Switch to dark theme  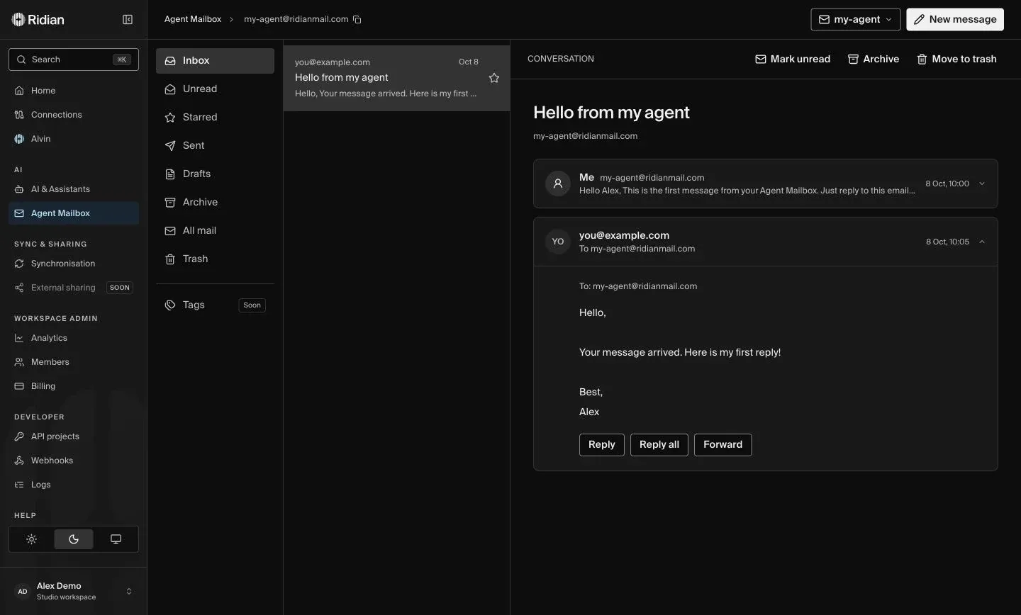[74, 539]
